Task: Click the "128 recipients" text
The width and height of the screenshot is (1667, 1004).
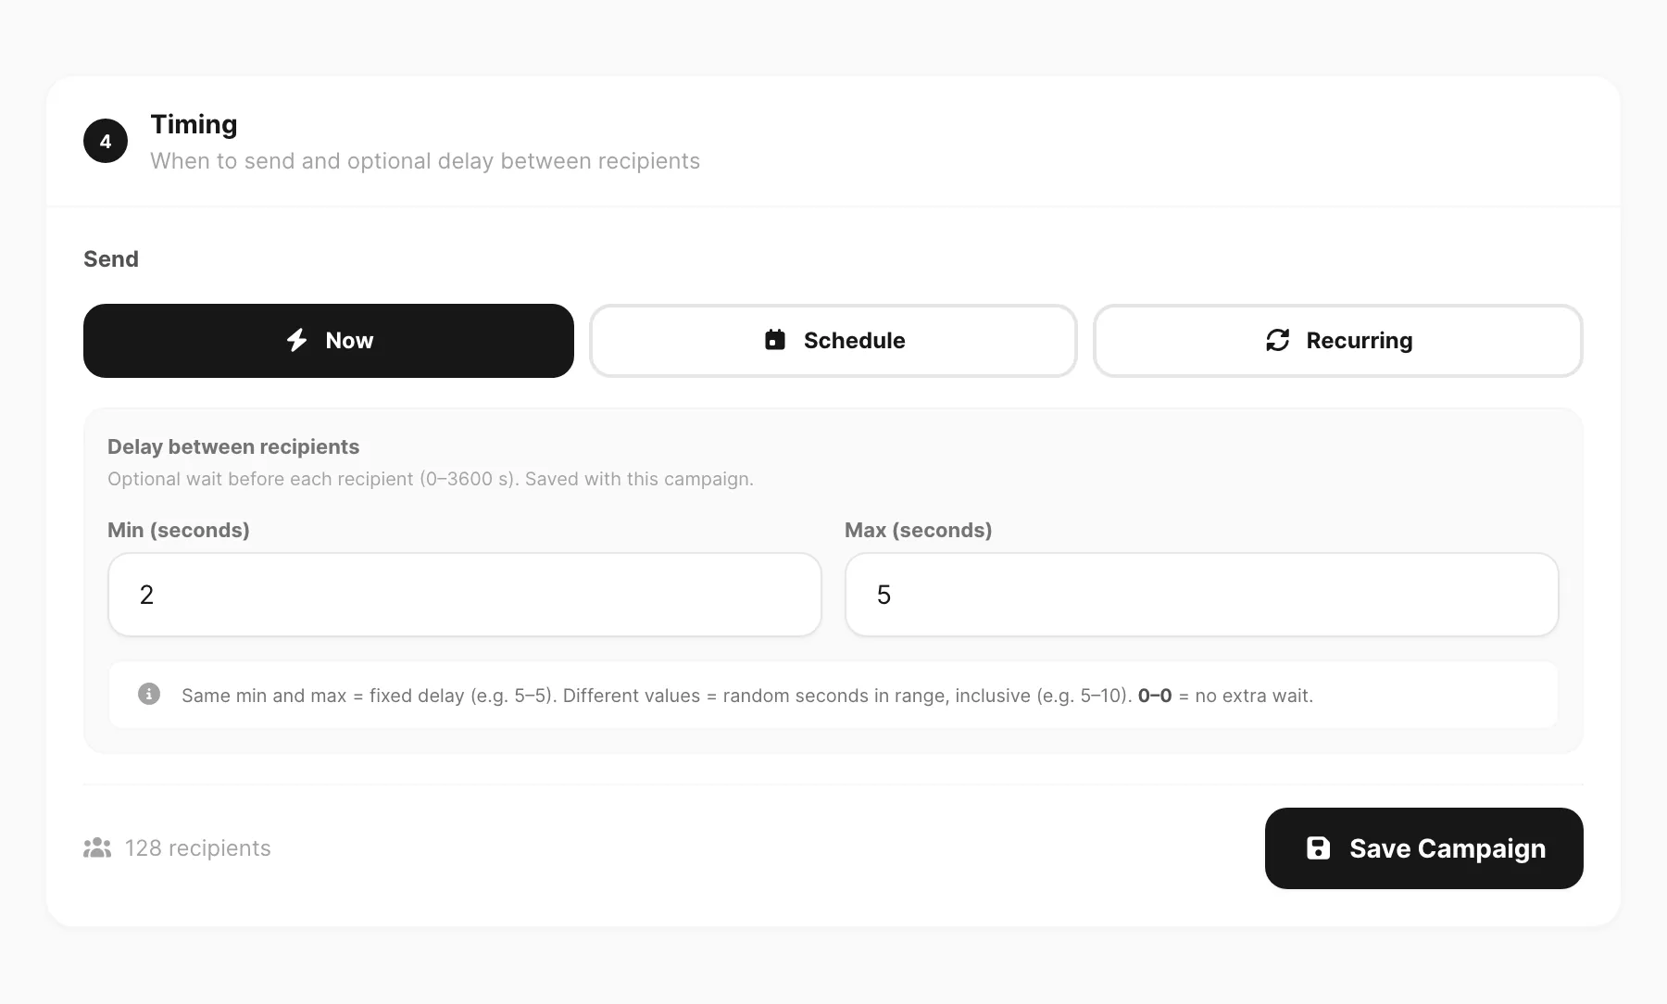Action: click(198, 848)
